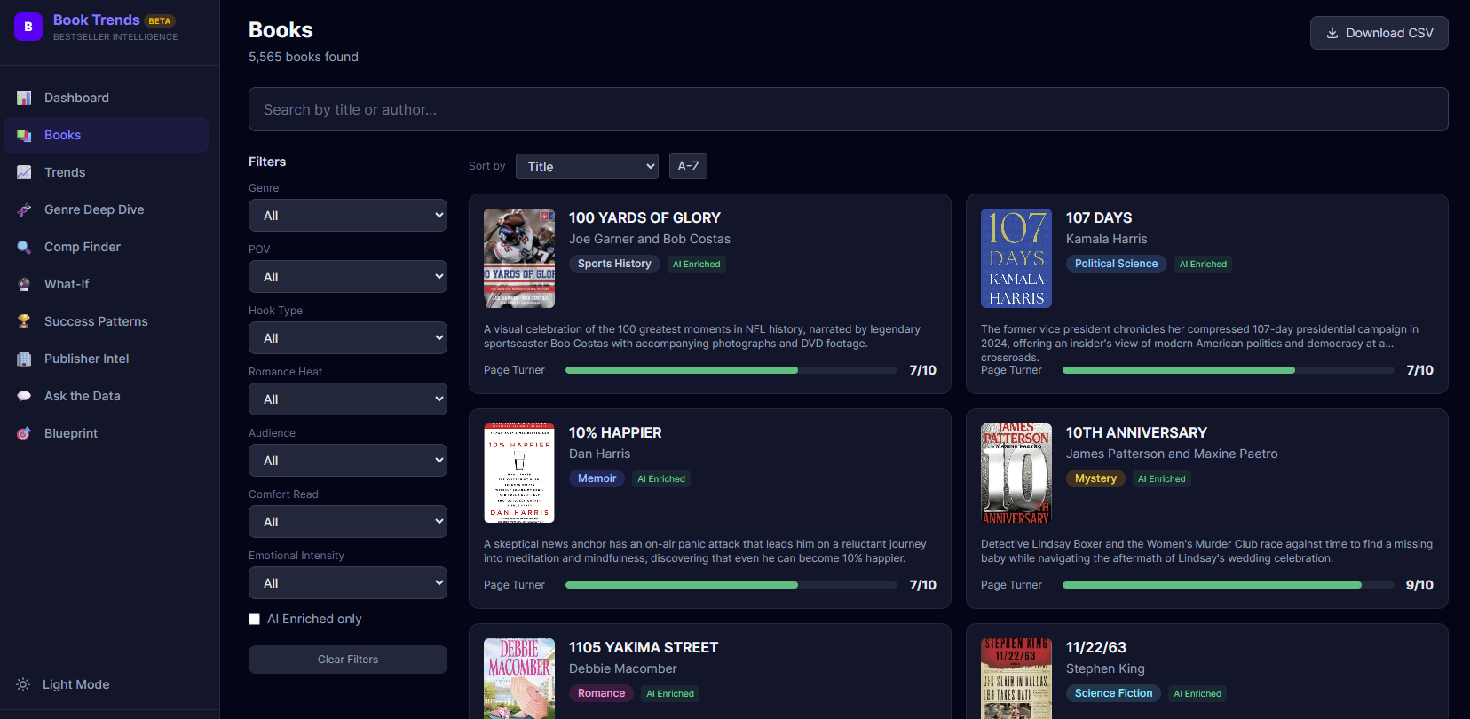This screenshot has width=1470, height=719.
Task: Click the Books sidebar icon
Action: tap(24, 135)
